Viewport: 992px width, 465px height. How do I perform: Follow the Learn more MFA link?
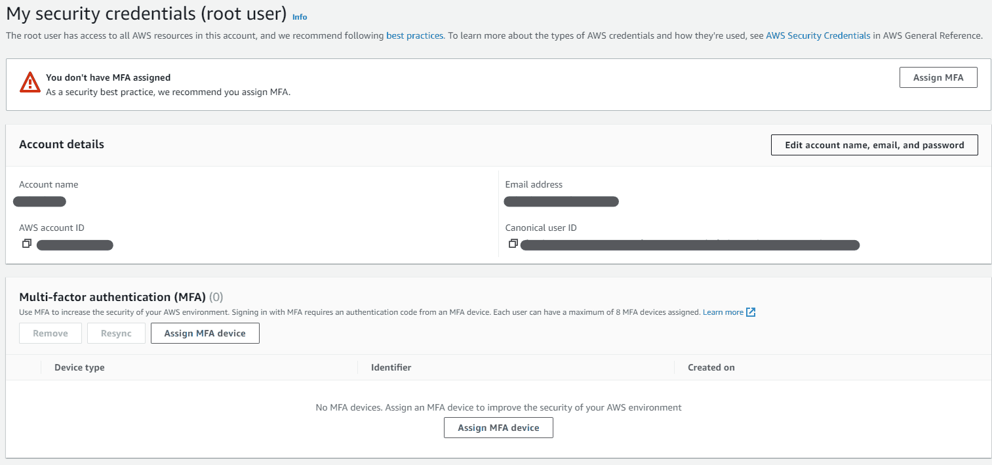[x=723, y=312]
